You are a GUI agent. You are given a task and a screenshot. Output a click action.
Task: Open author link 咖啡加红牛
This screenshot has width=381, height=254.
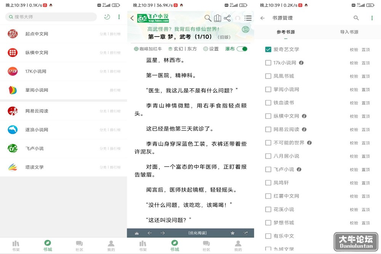click(148, 49)
